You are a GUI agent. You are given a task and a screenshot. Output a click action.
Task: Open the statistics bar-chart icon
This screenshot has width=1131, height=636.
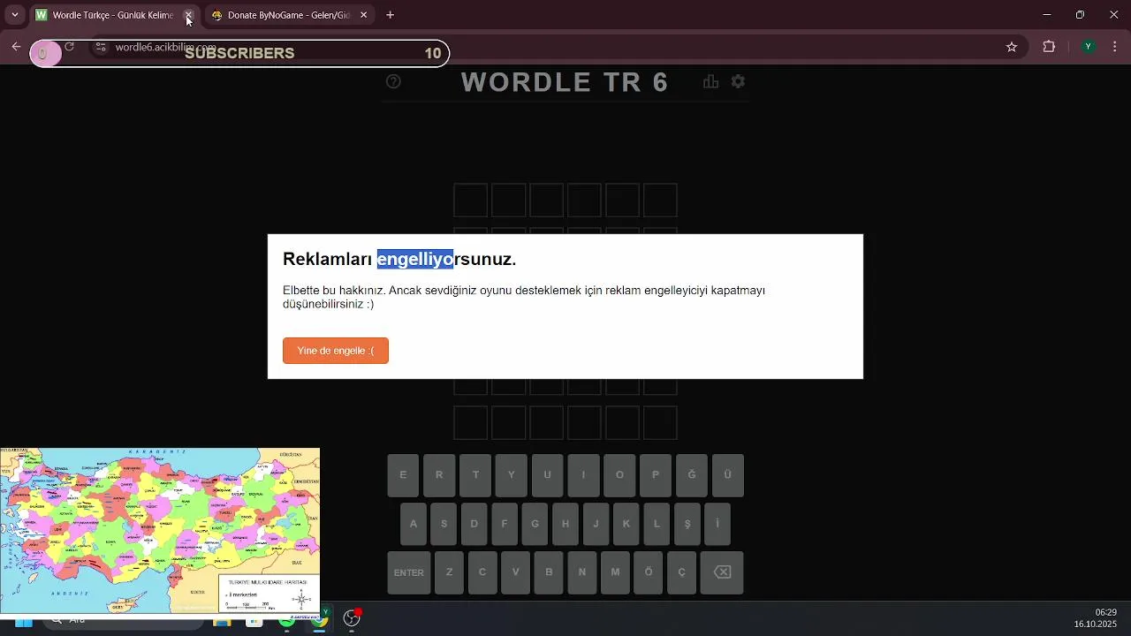click(x=710, y=81)
